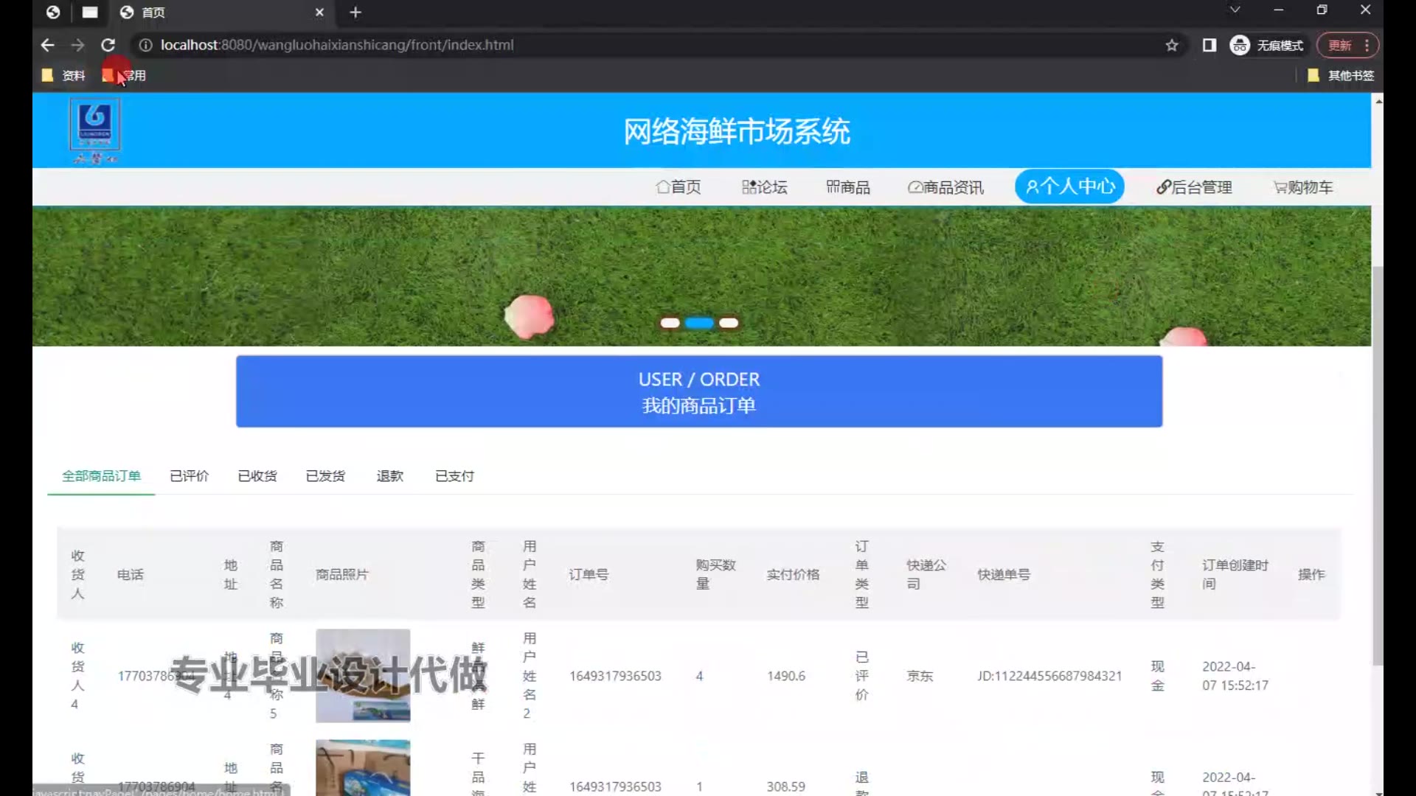Screen dimensions: 1416x796
Task: Click the 操作 column header
Action: (x=1311, y=574)
